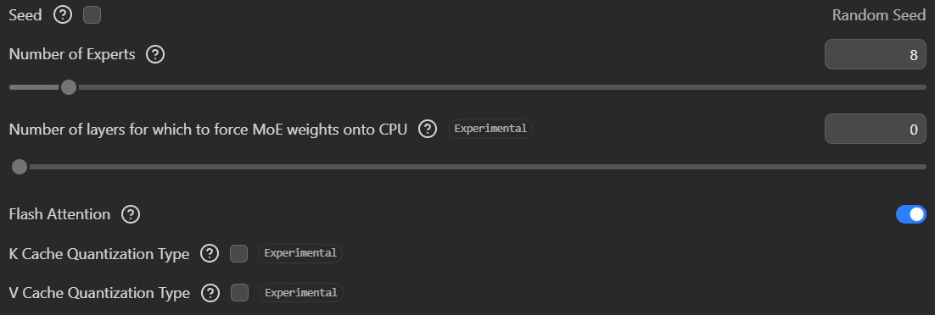The image size is (935, 315).
Task: Click Experimental badge next to K Cache
Action: point(300,254)
